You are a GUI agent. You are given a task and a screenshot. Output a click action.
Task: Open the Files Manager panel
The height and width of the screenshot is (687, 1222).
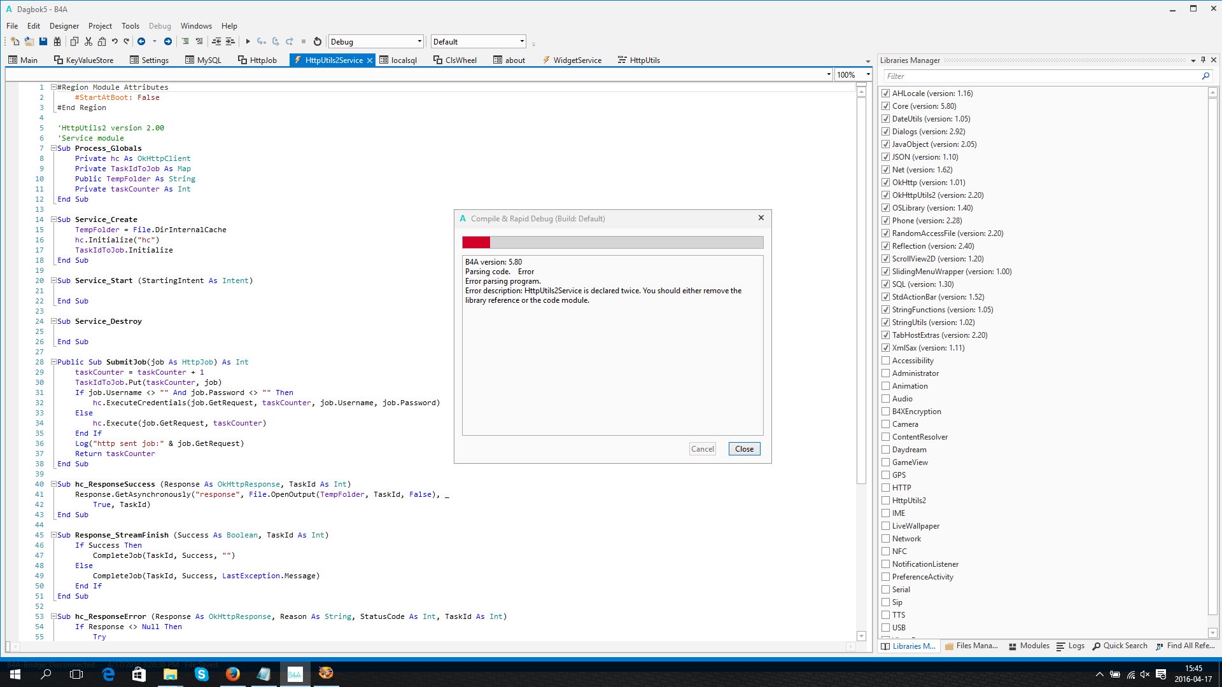click(x=972, y=646)
